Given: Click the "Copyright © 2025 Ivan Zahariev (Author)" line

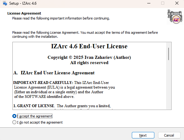Looking at the screenshot, I should tap(89, 58).
